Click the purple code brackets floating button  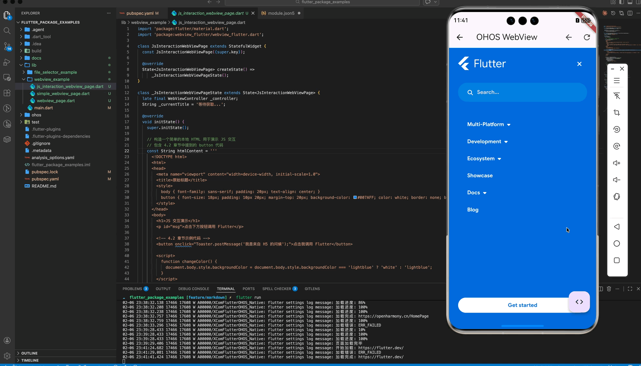579,302
